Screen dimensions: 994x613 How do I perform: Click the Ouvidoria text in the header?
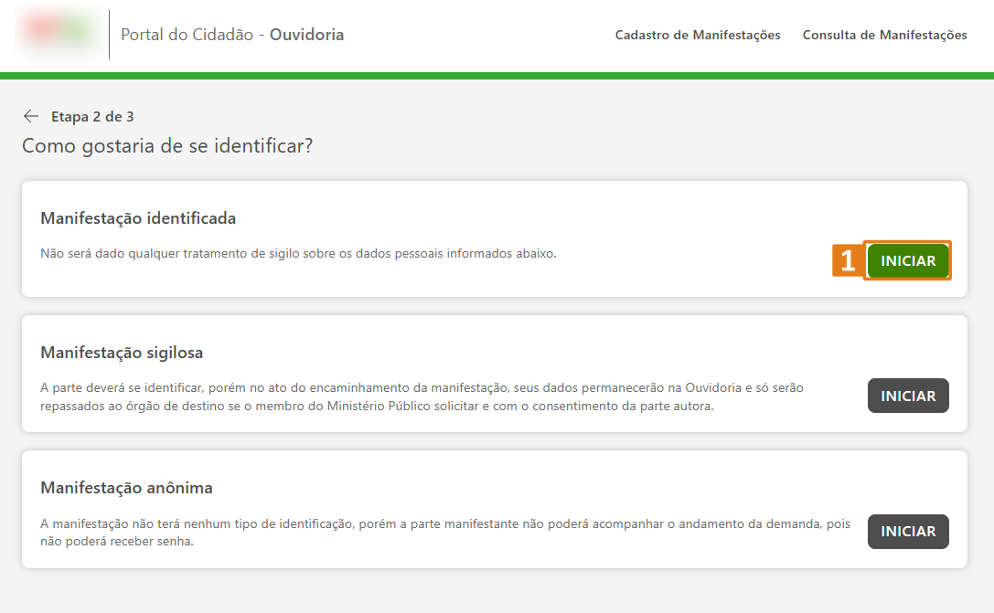(x=305, y=34)
